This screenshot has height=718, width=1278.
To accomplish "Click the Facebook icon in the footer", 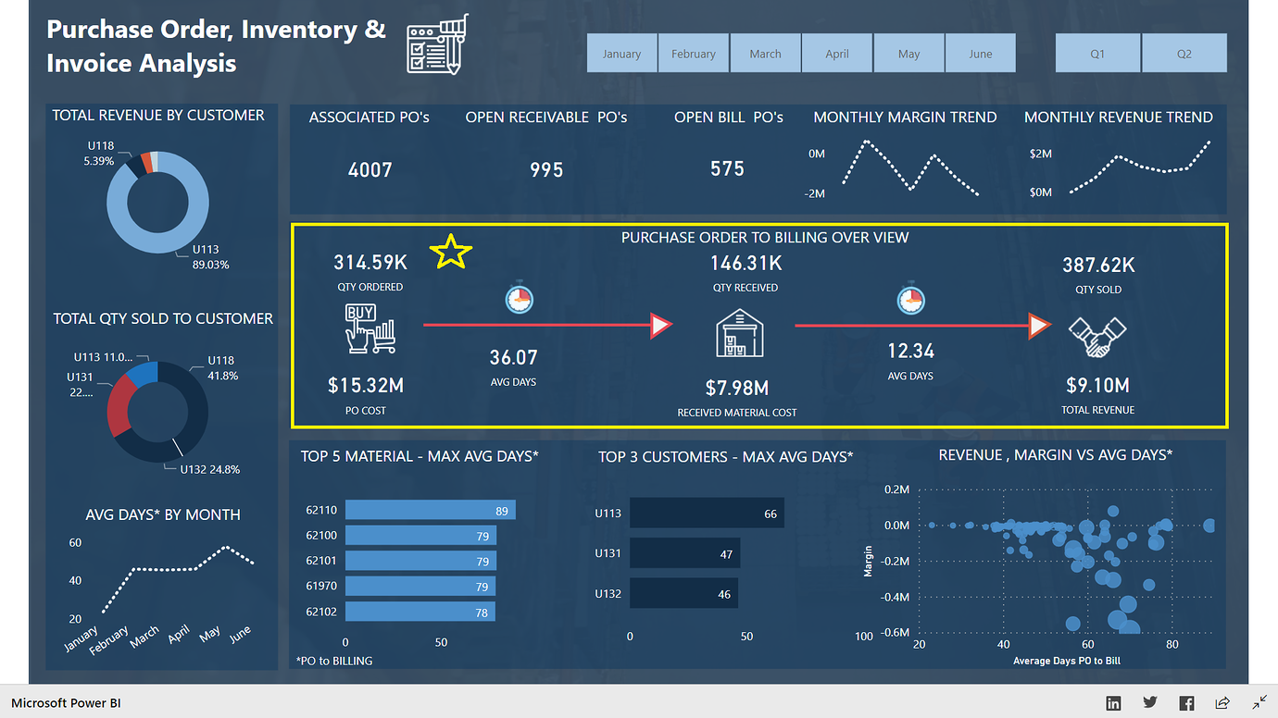I will tap(1185, 703).
